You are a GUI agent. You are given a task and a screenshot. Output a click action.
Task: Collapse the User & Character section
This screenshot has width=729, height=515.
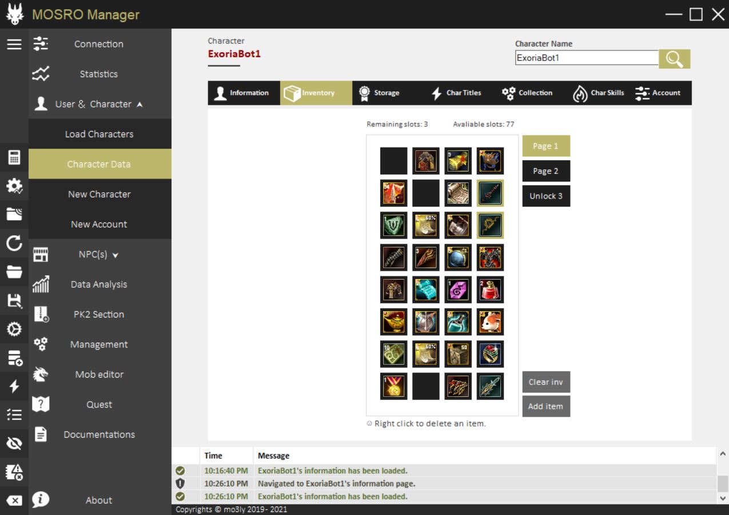pyautogui.click(x=99, y=104)
